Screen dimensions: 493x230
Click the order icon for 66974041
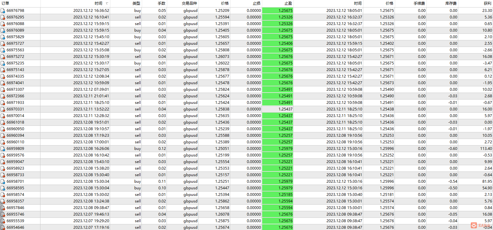(3, 83)
